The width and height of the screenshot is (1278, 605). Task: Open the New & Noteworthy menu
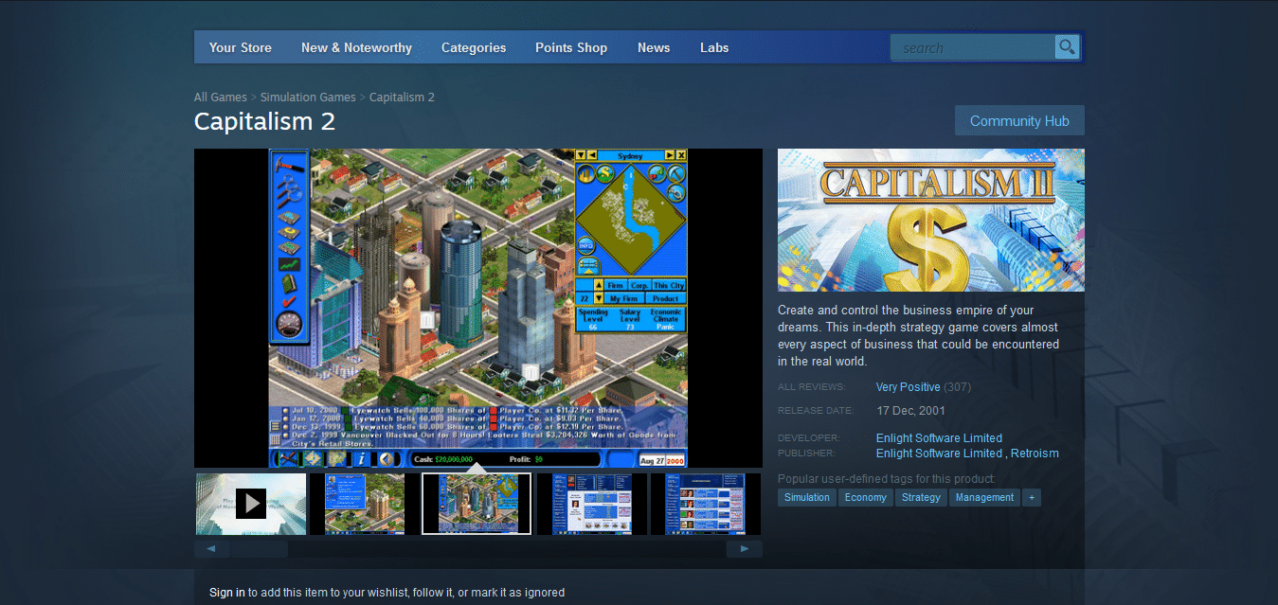356,47
